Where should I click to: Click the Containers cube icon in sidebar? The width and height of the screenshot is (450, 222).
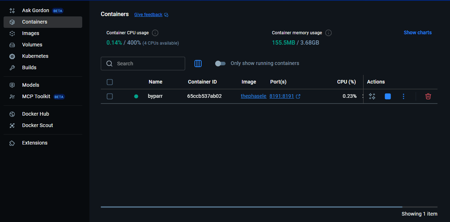pyautogui.click(x=12, y=22)
